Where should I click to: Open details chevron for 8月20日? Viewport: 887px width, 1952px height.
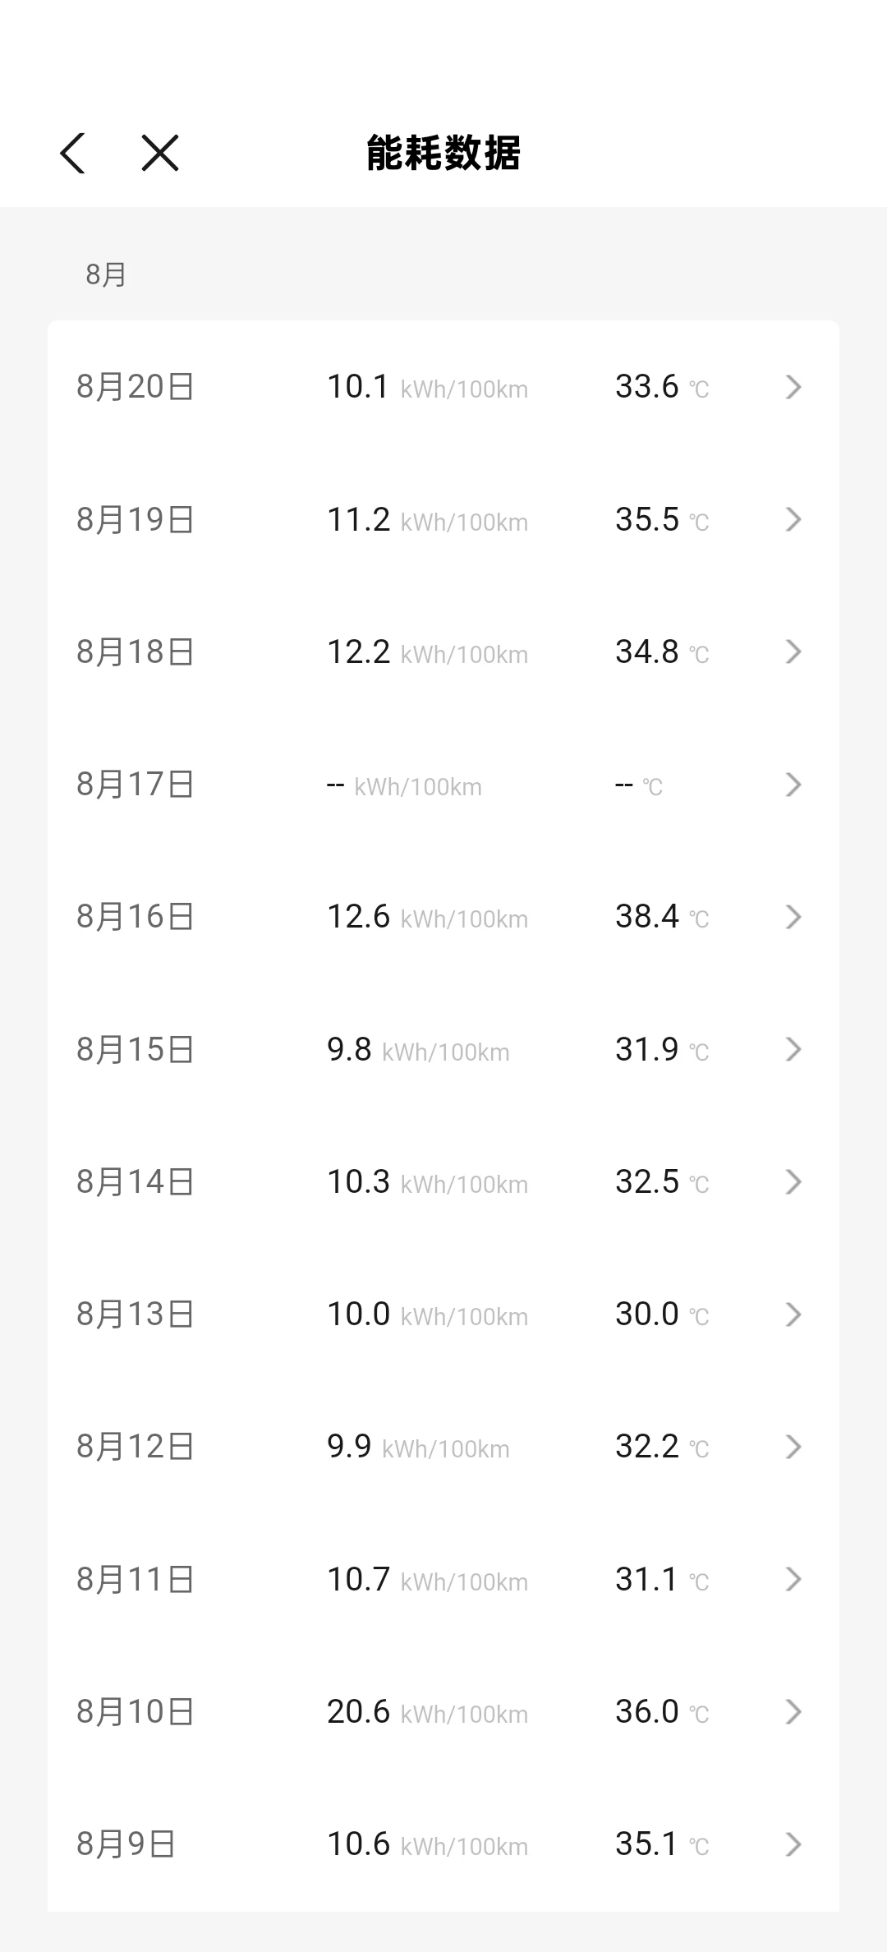[793, 386]
